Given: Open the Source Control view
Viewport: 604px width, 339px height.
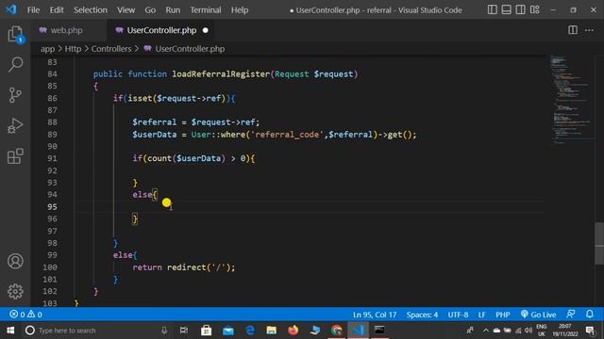Looking at the screenshot, I should (x=15, y=95).
